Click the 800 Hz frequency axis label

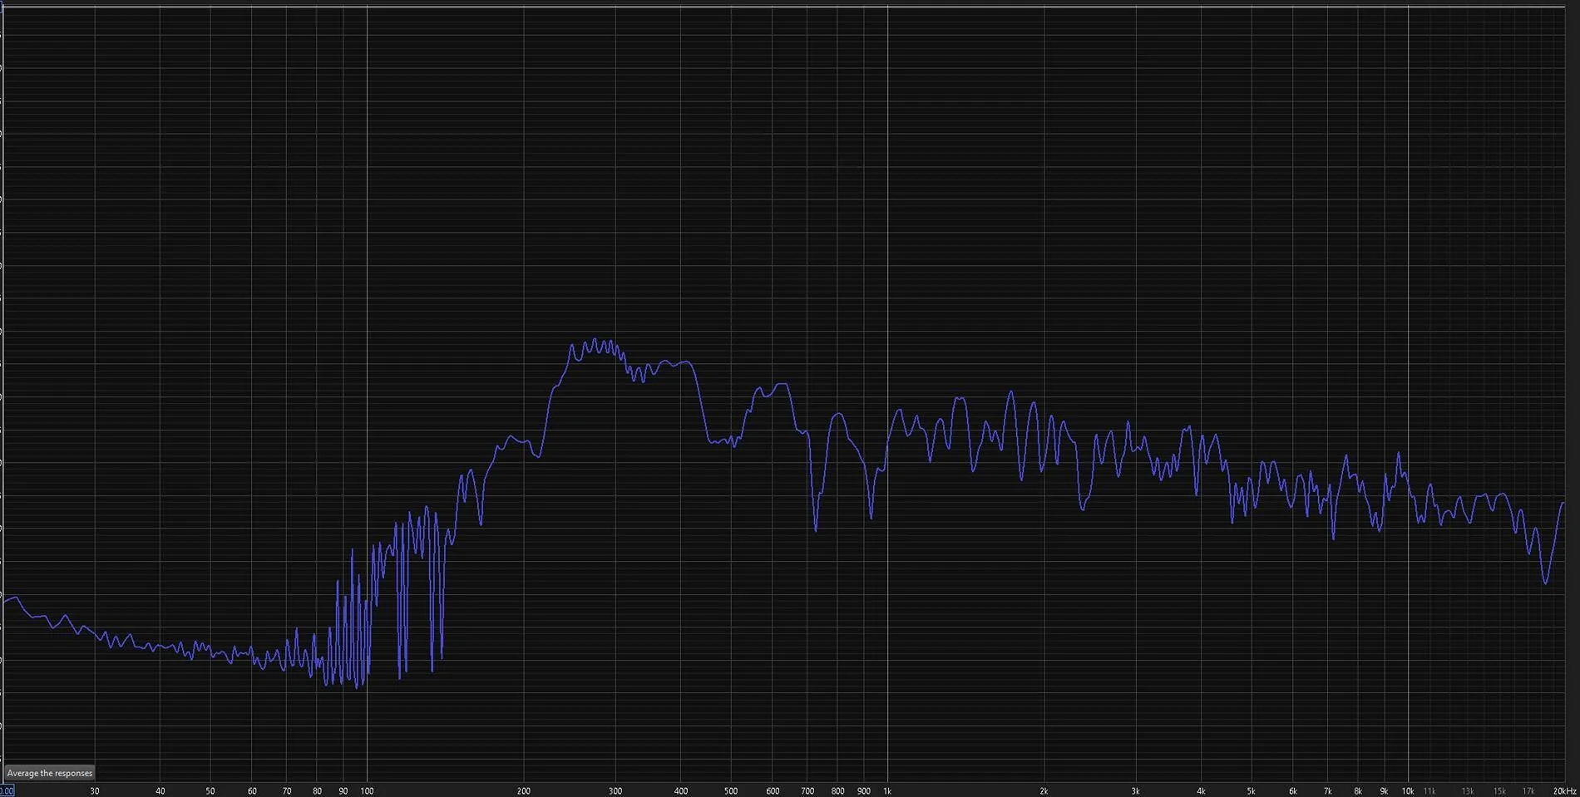tap(837, 791)
